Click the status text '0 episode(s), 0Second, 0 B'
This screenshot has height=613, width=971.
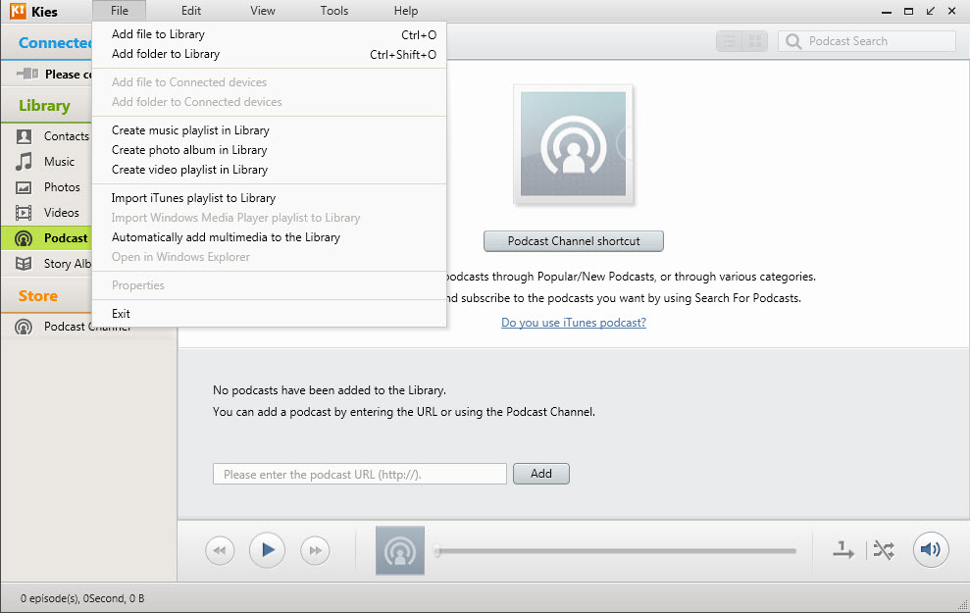point(82,598)
